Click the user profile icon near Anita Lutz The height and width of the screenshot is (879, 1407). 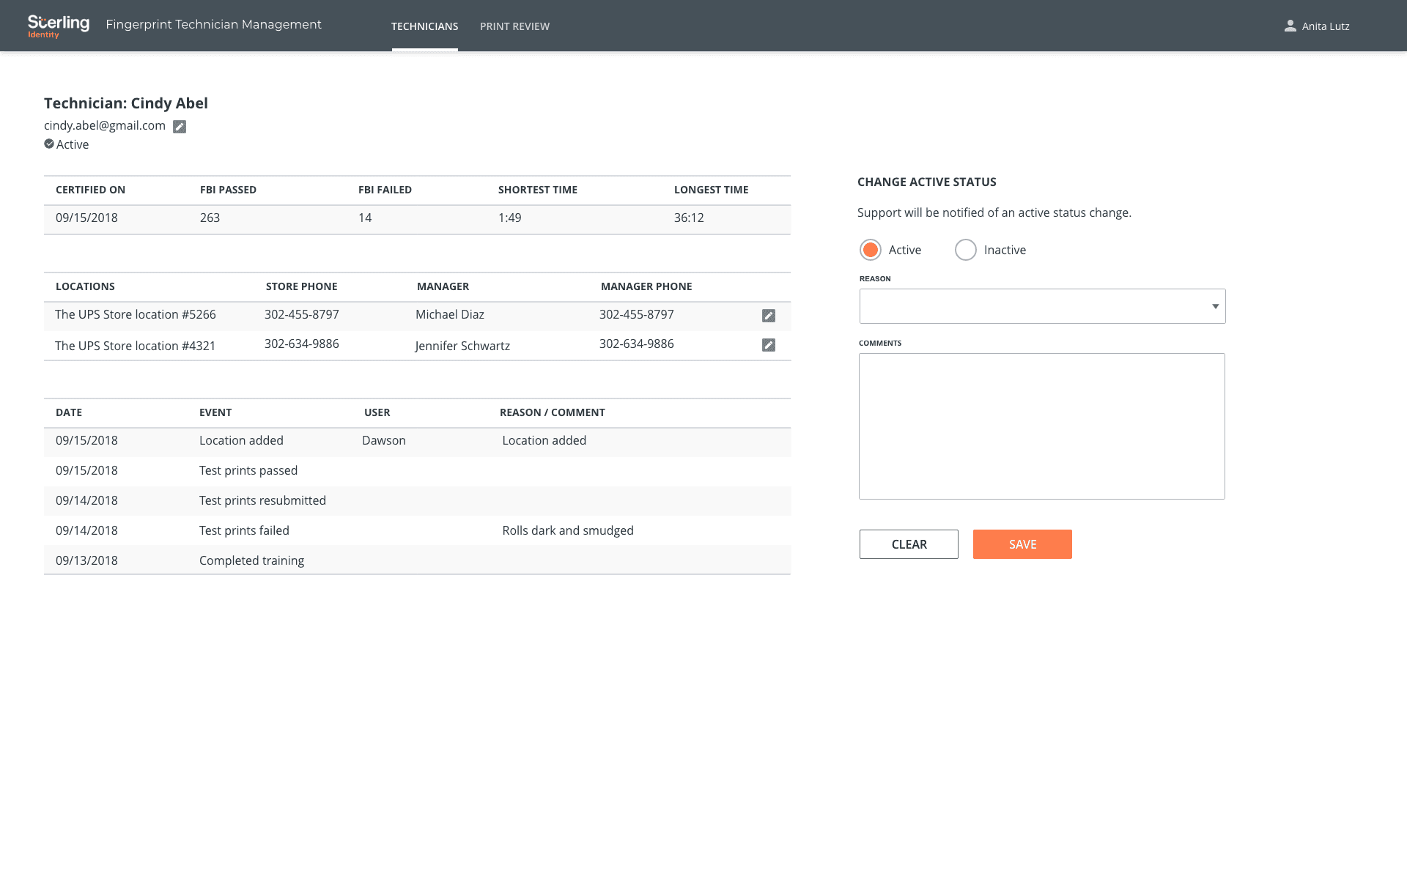tap(1290, 26)
